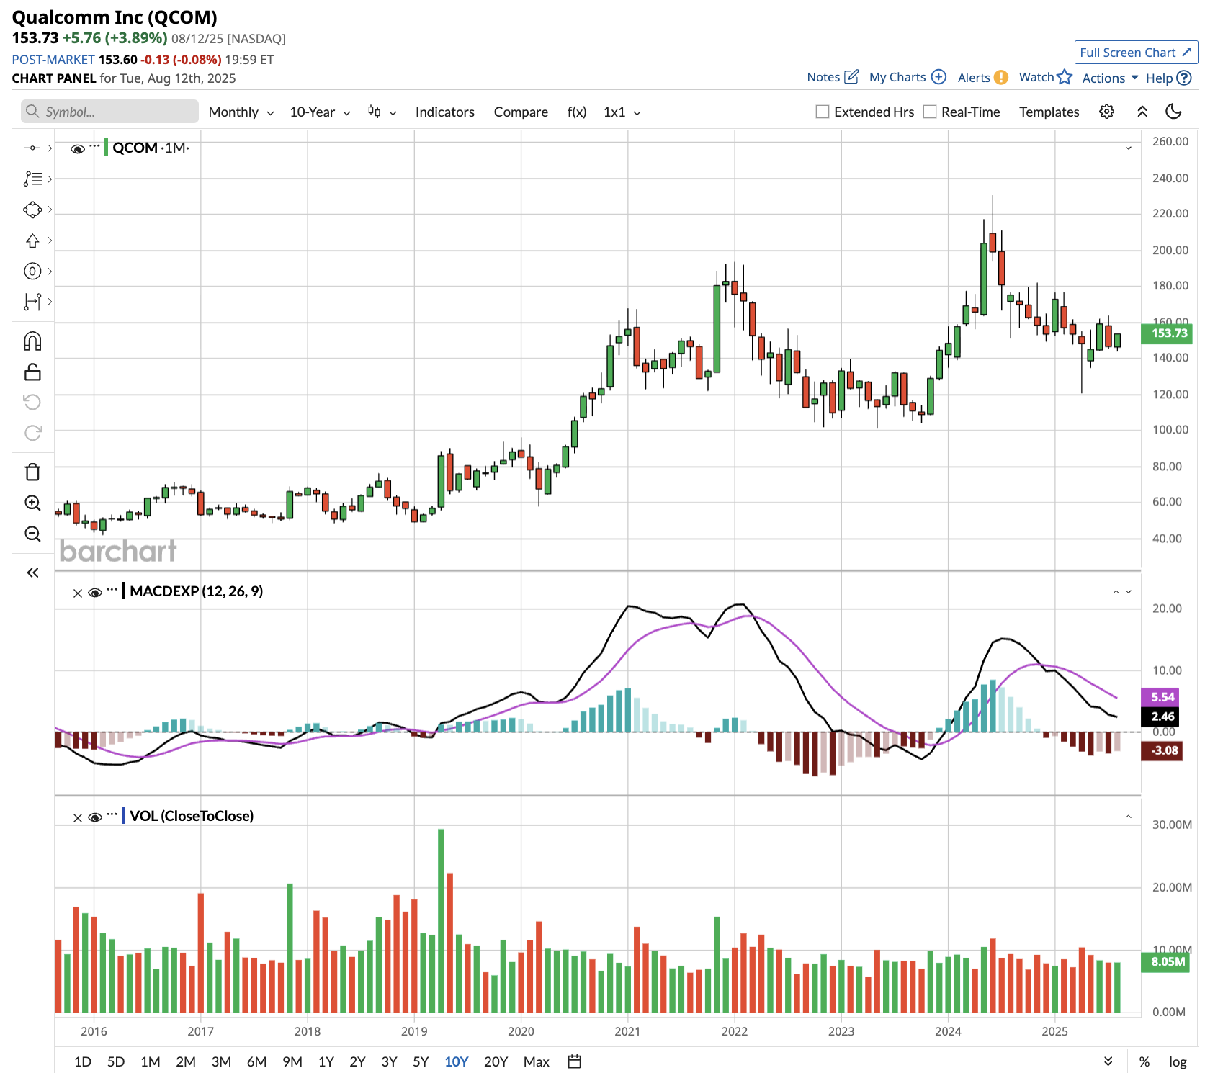This screenshot has height=1073, width=1223.
Task: Delete drawings with trash icon
Action: (x=32, y=472)
